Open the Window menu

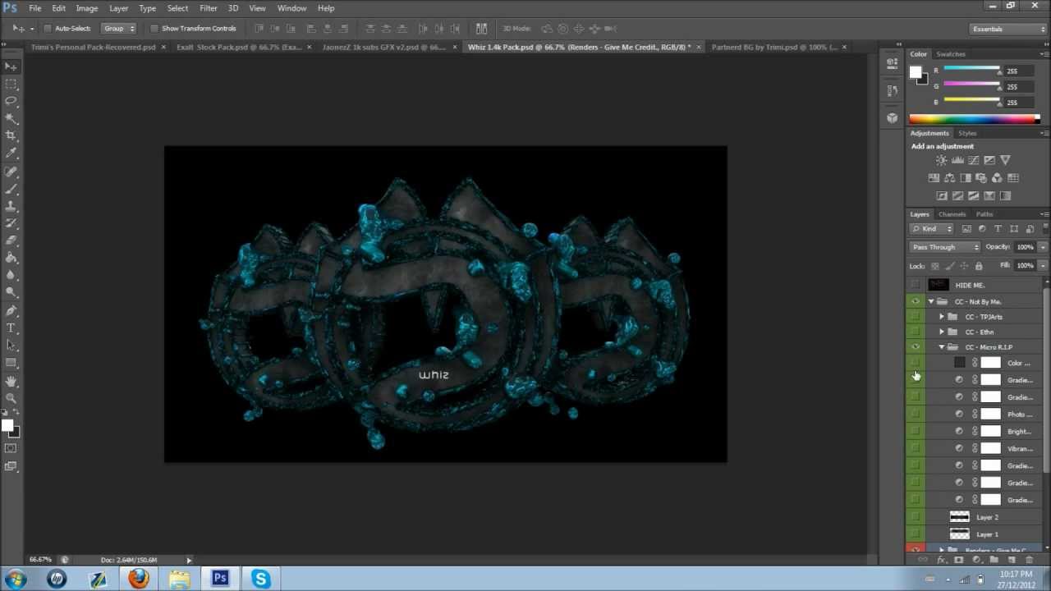(291, 8)
